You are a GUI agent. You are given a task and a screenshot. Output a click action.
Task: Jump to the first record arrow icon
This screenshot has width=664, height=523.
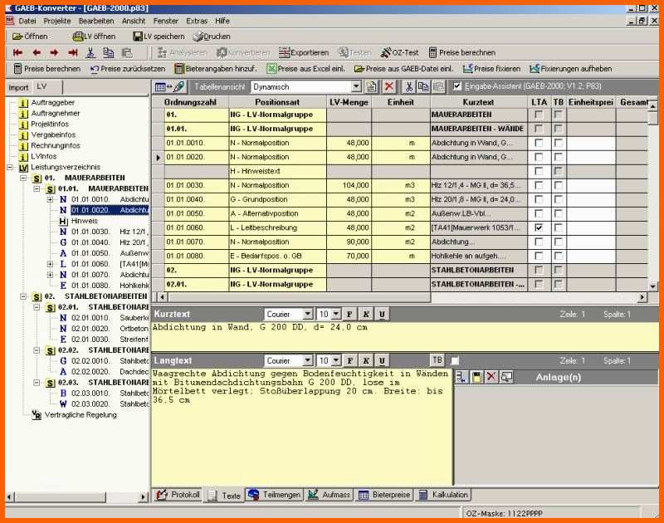point(17,52)
